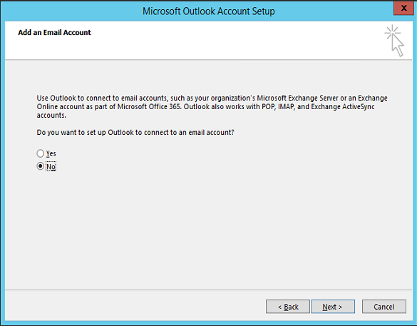This screenshot has height=326, width=417.
Task: Click the cursor sparkle wizard icon
Action: (394, 41)
